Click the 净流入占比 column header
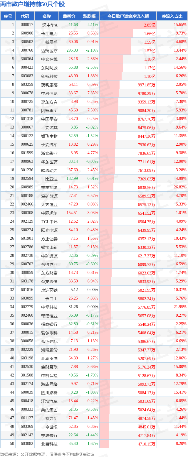Image resolution: width=188 pixels, height=457 pixels. click(172, 16)
